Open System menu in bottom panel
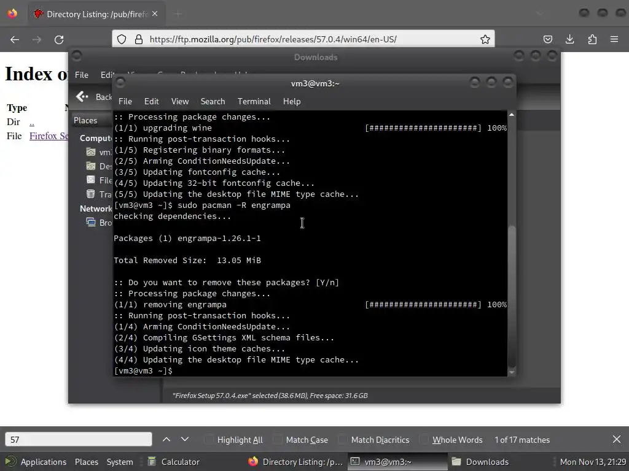 [120, 462]
